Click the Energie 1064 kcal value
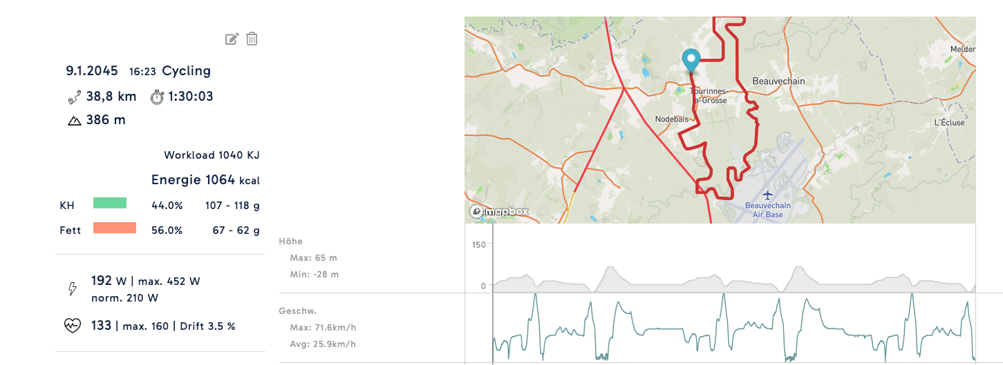1003x365 pixels. [205, 181]
